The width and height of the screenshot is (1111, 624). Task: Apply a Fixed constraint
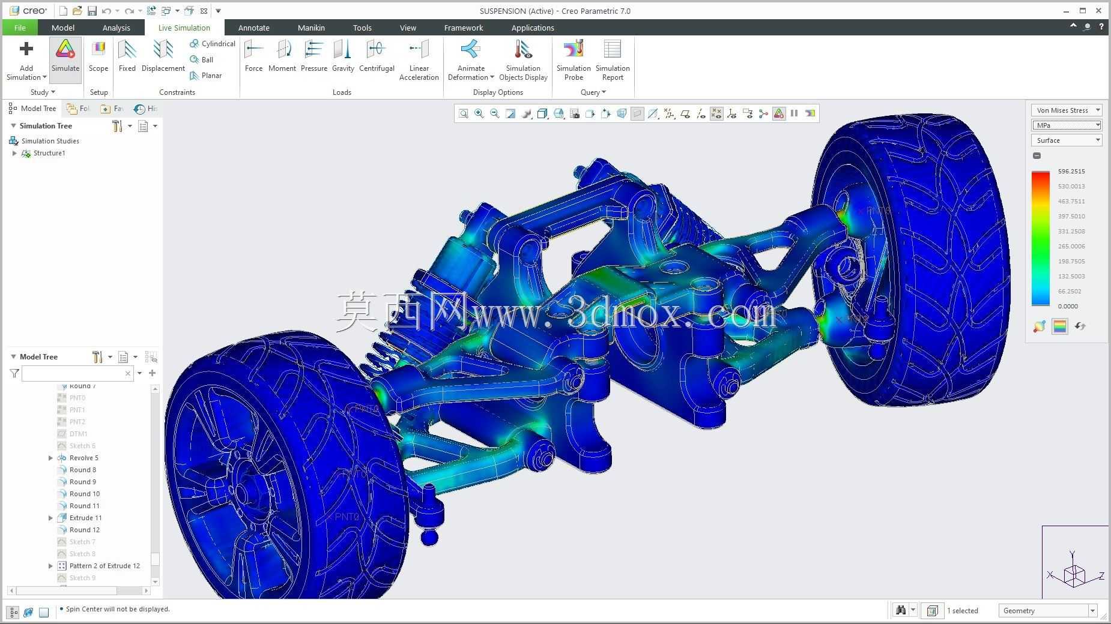[127, 56]
